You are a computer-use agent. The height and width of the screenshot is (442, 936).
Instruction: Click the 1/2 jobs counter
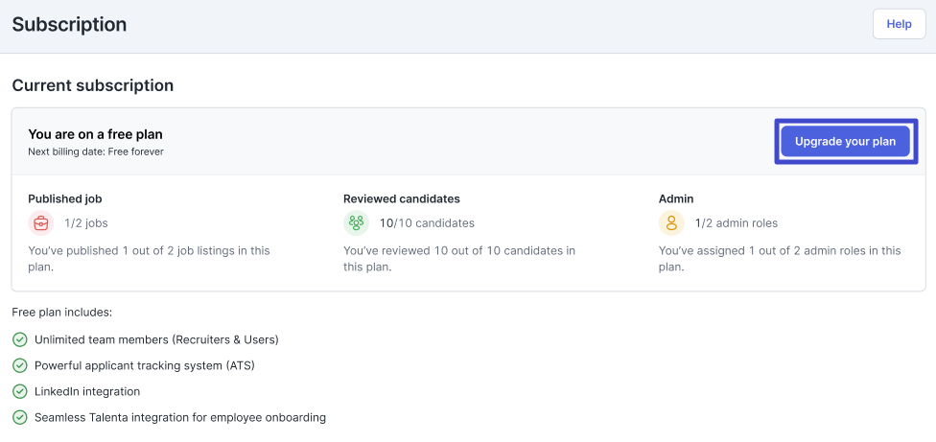coord(86,223)
